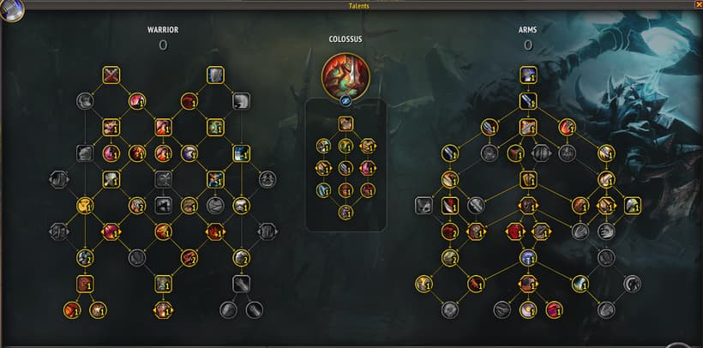Click the WARRIOR tree header
The image size is (703, 348).
(163, 30)
